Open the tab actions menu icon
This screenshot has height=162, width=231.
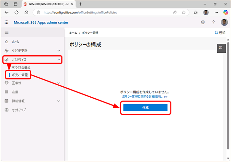(x=16, y=4)
